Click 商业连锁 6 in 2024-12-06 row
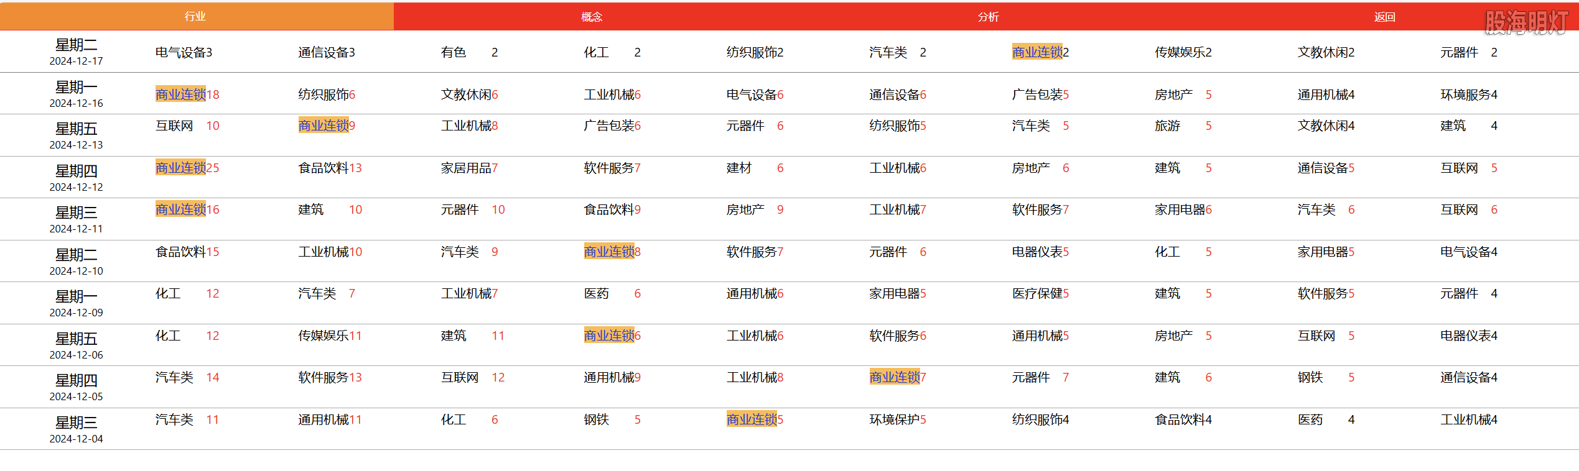This screenshot has width=1579, height=471. [x=612, y=336]
